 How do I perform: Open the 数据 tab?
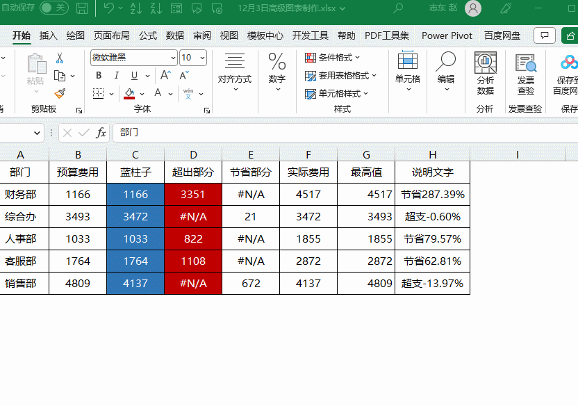[x=175, y=35]
